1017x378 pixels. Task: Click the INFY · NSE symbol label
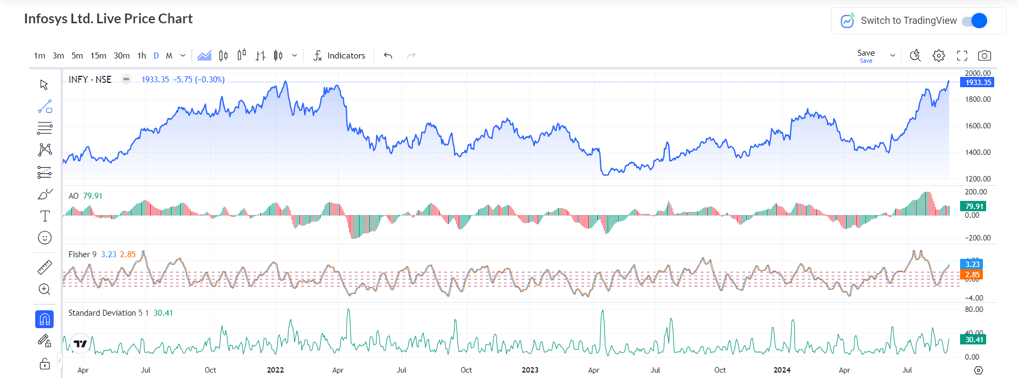[90, 79]
